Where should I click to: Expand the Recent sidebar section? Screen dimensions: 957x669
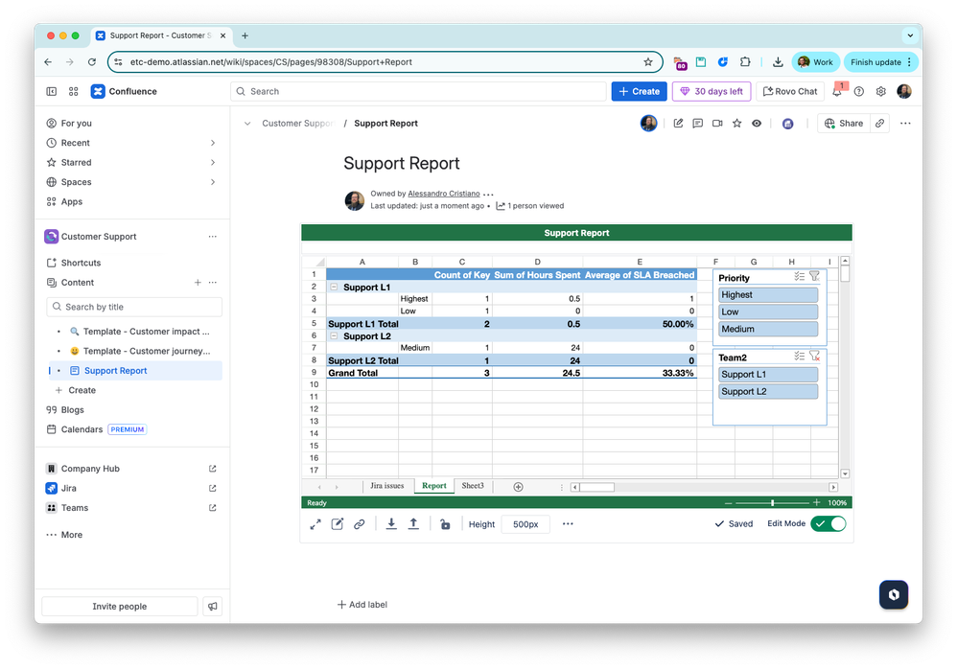212,143
